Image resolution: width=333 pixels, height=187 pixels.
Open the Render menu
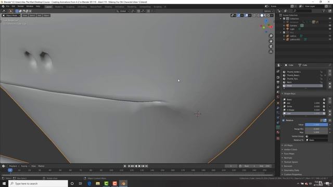pyautogui.click(x=21, y=6)
